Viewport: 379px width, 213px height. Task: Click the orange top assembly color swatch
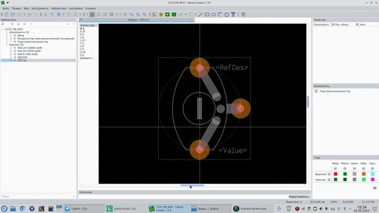click(364, 174)
